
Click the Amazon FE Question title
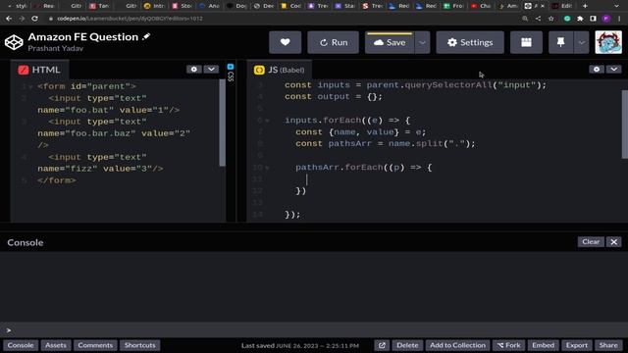[82, 37]
